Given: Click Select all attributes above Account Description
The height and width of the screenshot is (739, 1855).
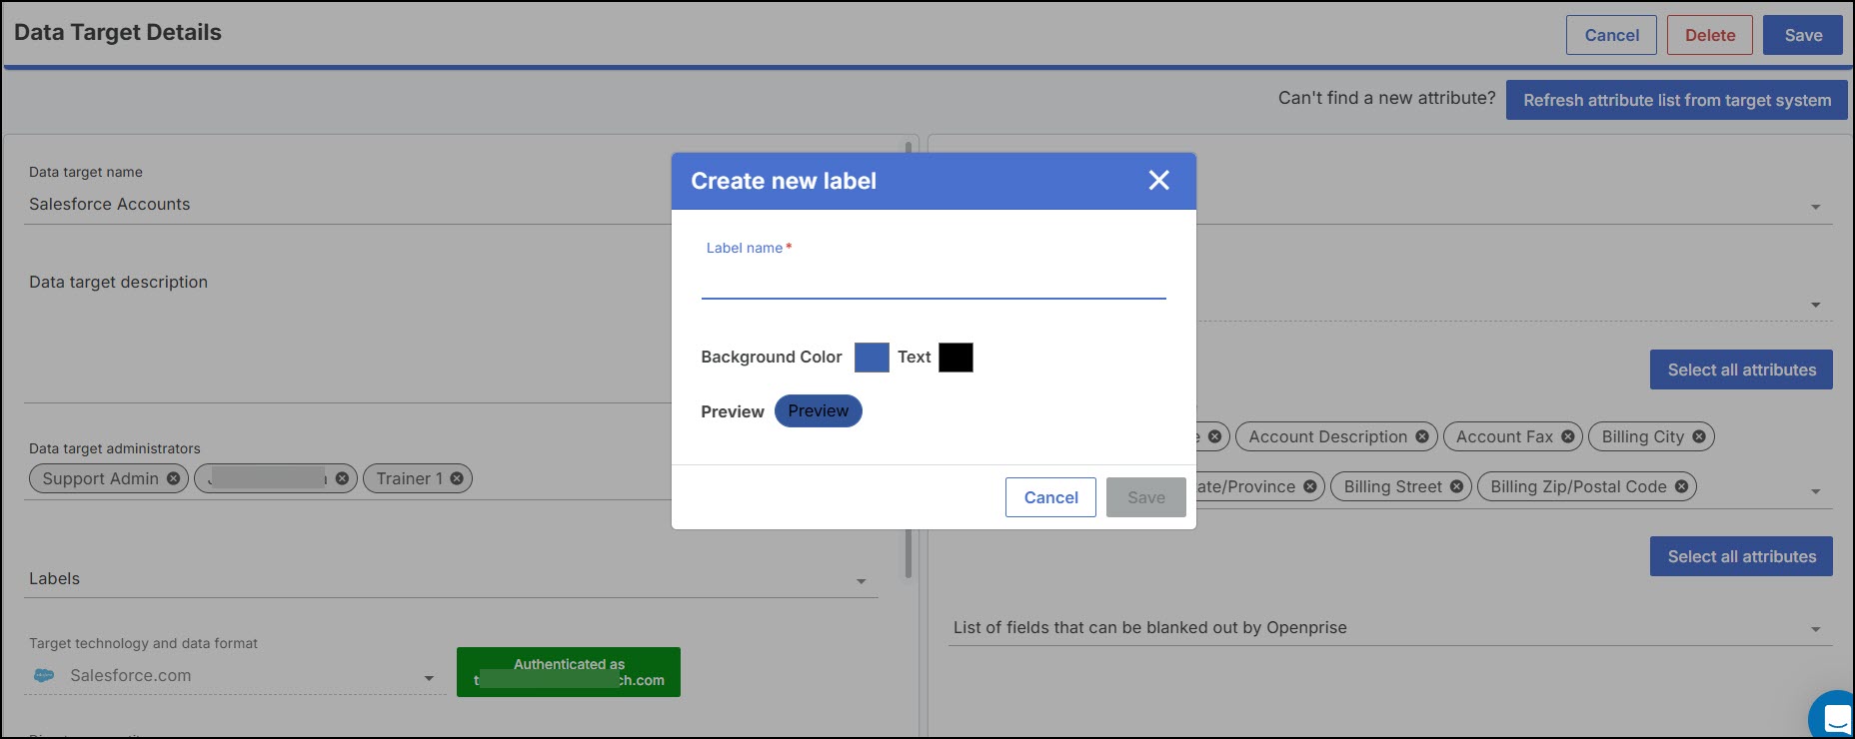Looking at the screenshot, I should click(1741, 369).
